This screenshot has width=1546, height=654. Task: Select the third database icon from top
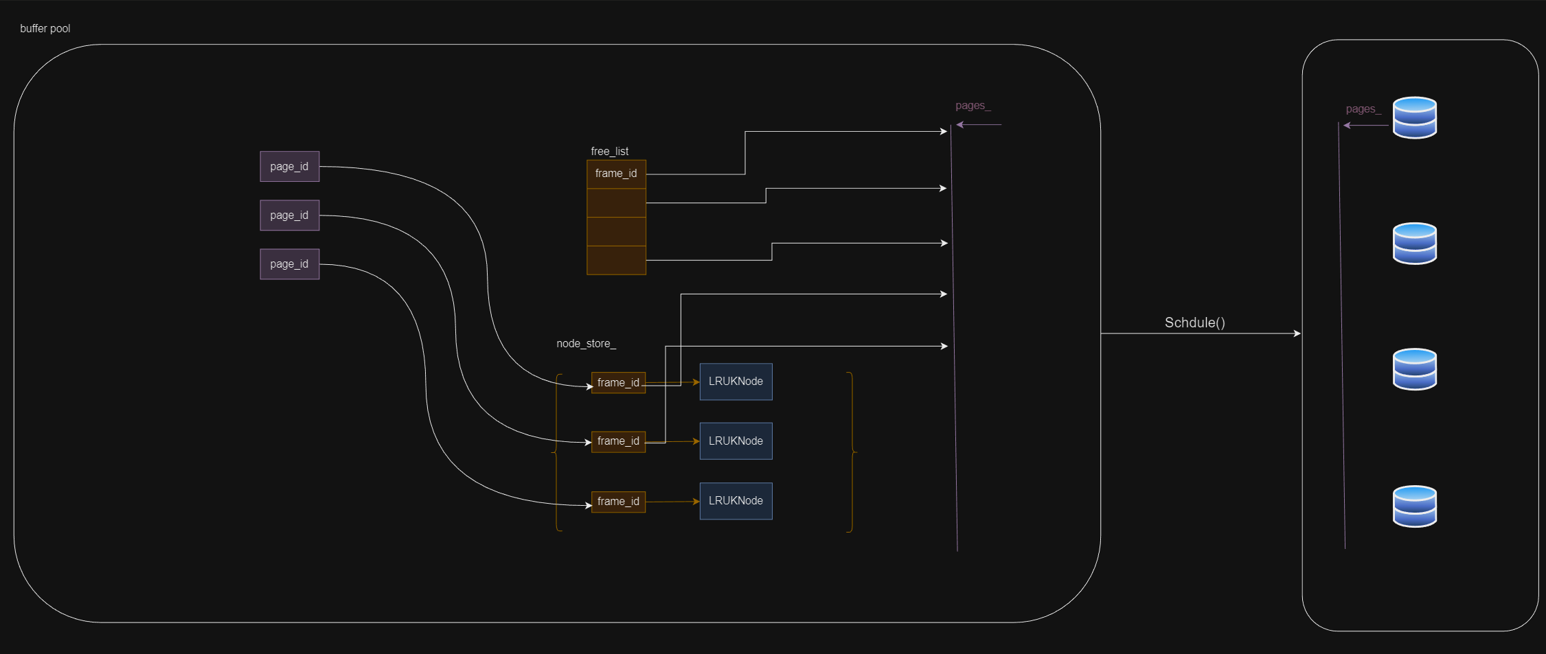point(1415,369)
